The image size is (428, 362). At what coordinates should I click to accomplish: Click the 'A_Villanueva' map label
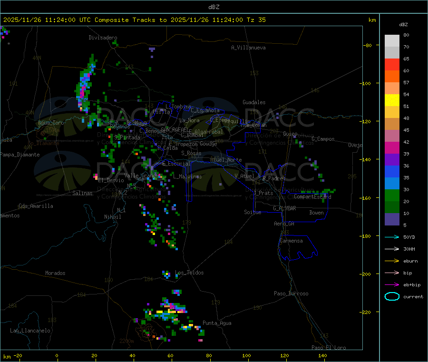pyautogui.click(x=248, y=48)
